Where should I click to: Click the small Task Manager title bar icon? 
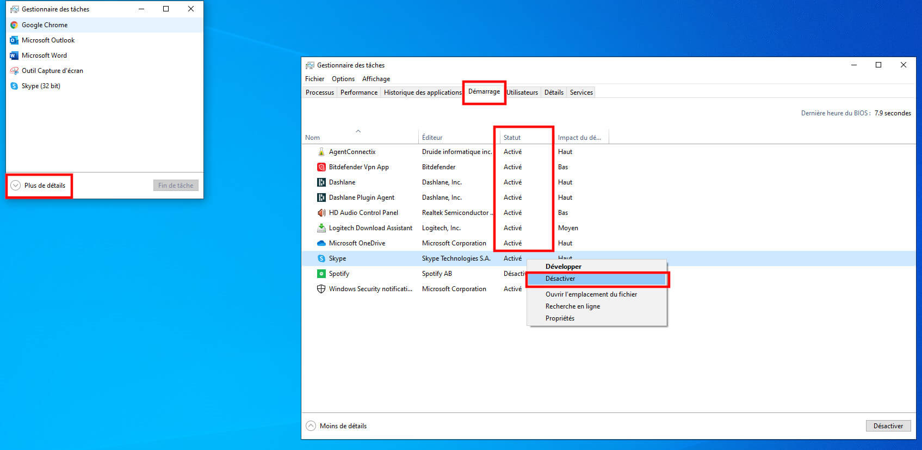click(x=15, y=9)
